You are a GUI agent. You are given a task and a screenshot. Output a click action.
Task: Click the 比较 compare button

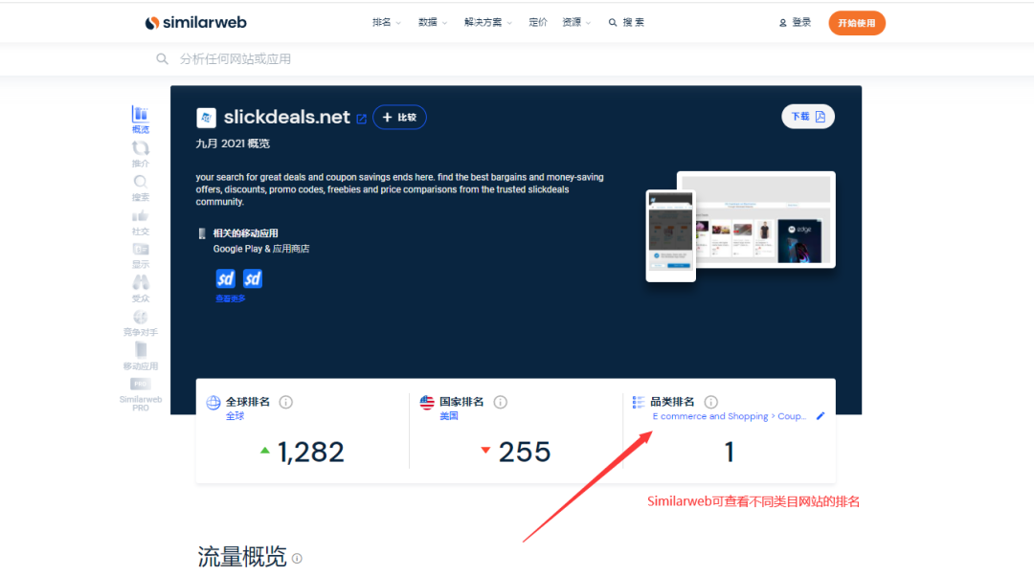399,118
